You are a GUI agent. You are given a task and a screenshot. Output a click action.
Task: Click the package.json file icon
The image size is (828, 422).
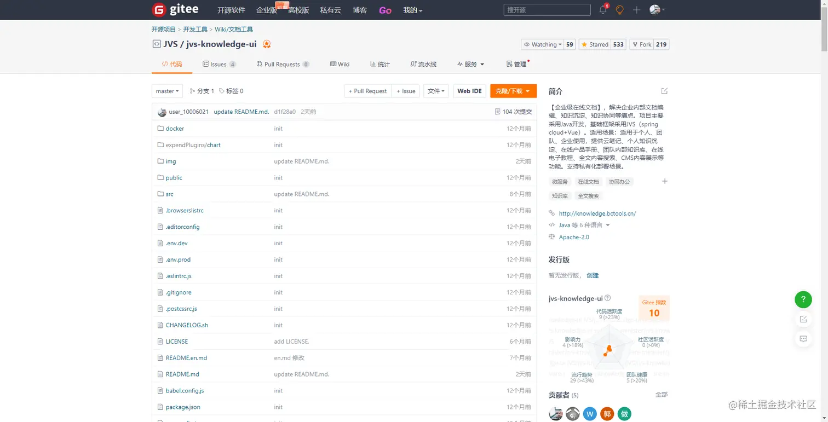pos(160,407)
